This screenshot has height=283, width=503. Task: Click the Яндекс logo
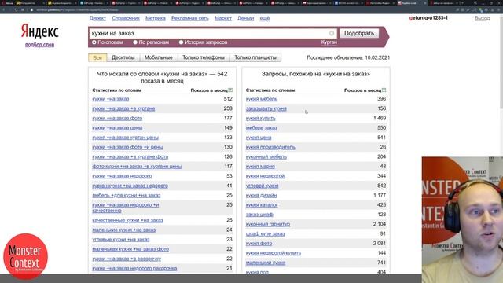coord(40,31)
